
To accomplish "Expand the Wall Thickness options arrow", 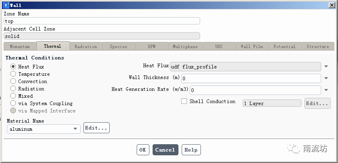I will pyautogui.click(x=326, y=78).
